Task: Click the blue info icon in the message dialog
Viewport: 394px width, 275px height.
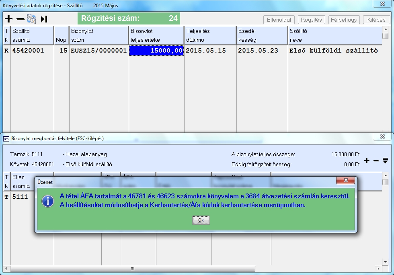Action: click(48, 201)
